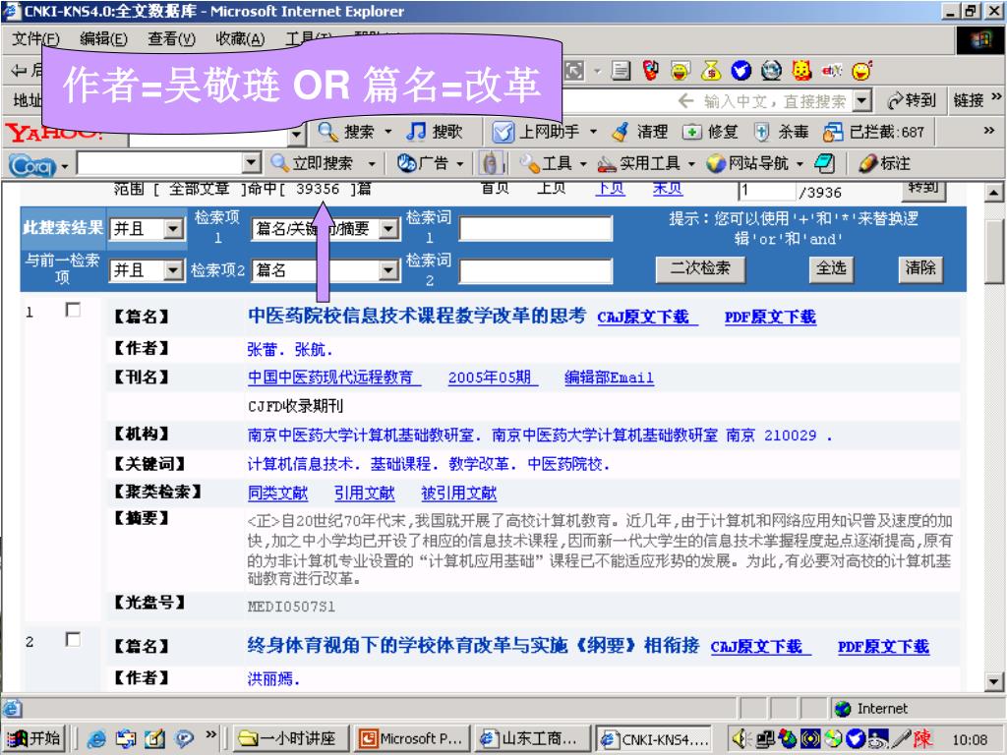1007x755 pixels.
Task: Click the fullscreen toolbar icon
Action: (573, 71)
